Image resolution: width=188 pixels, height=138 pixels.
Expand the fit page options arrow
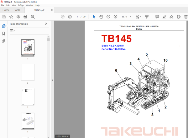(140, 17)
